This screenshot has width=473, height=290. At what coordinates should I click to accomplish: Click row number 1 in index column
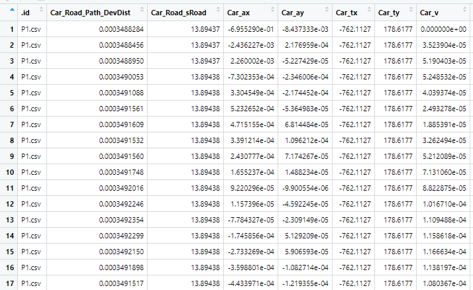11,29
